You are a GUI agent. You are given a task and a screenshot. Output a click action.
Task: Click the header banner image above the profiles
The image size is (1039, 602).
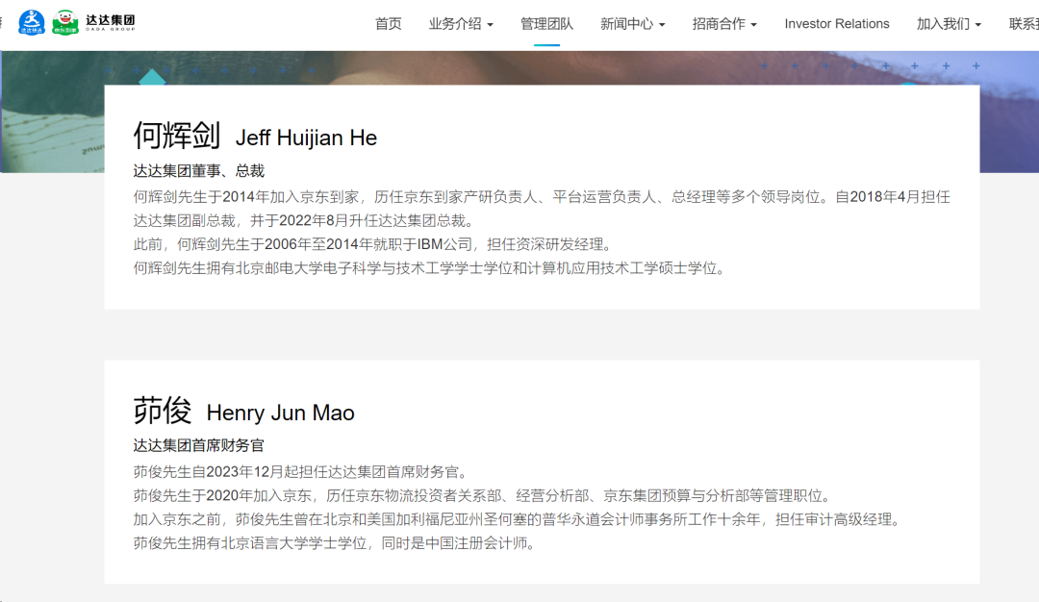pyautogui.click(x=519, y=67)
